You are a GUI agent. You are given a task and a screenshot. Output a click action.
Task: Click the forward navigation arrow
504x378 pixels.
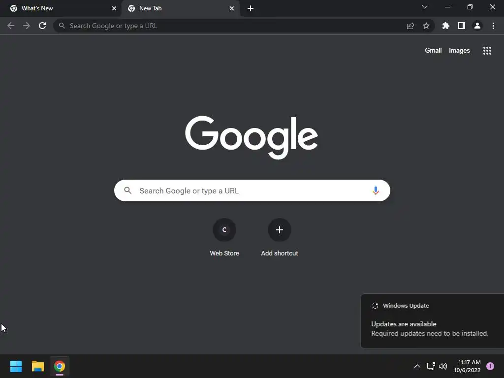point(27,26)
